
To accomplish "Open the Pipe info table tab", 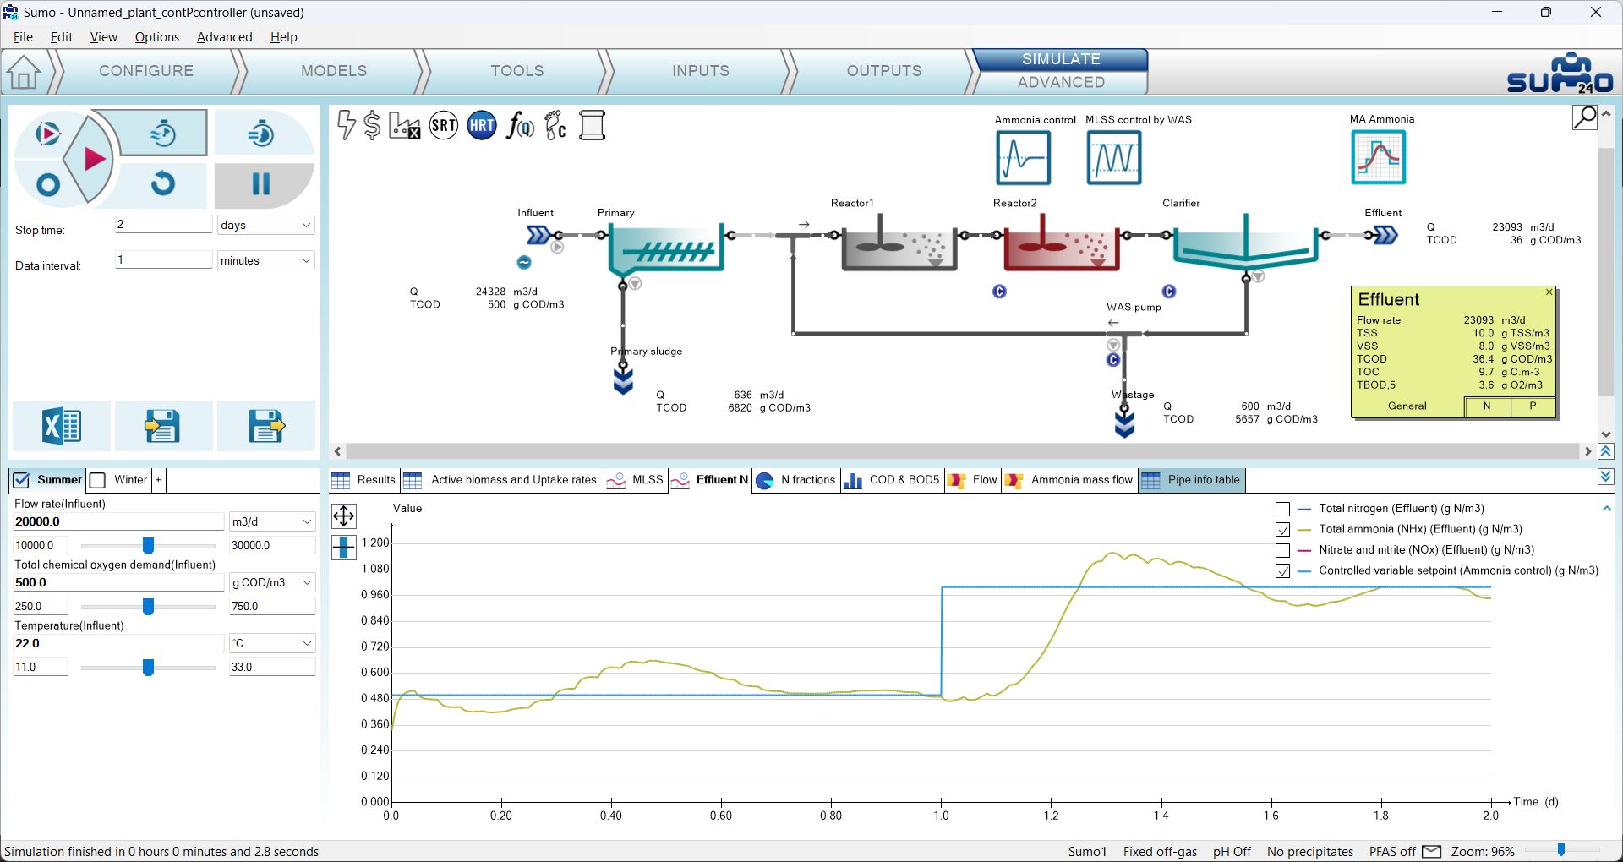I will click(x=1192, y=480).
